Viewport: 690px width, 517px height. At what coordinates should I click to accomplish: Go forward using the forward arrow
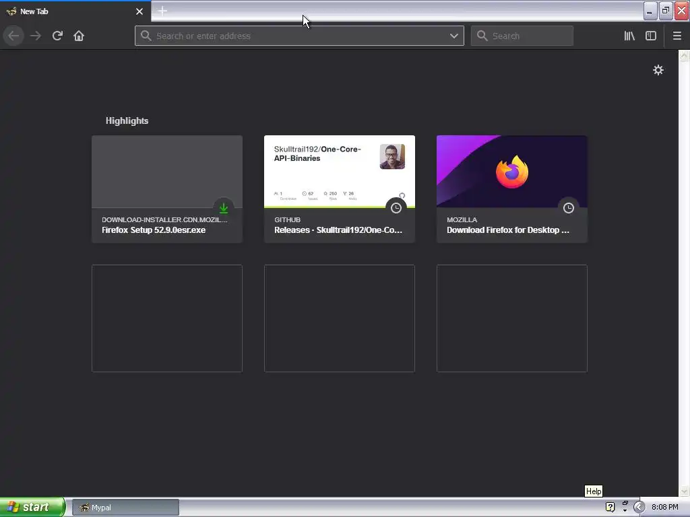pos(36,36)
